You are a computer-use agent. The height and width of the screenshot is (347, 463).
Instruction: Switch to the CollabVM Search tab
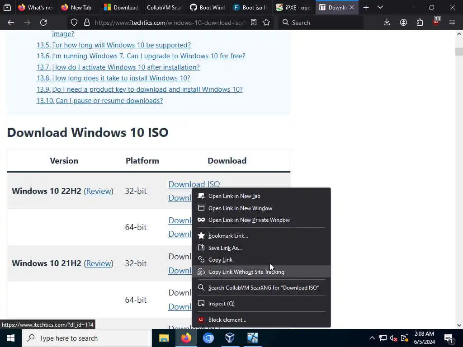(x=165, y=8)
